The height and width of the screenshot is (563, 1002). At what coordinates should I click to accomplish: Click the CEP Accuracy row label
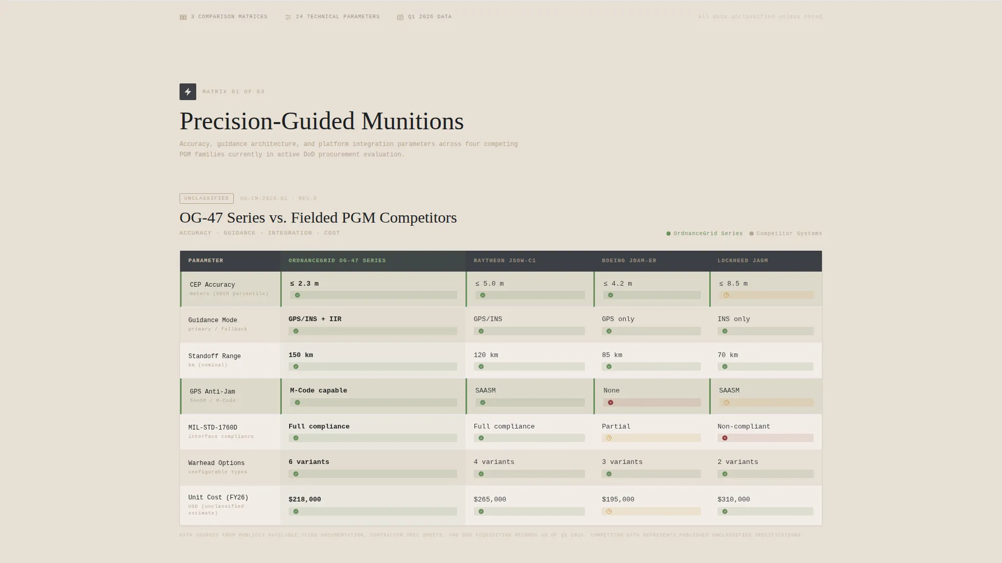212,285
